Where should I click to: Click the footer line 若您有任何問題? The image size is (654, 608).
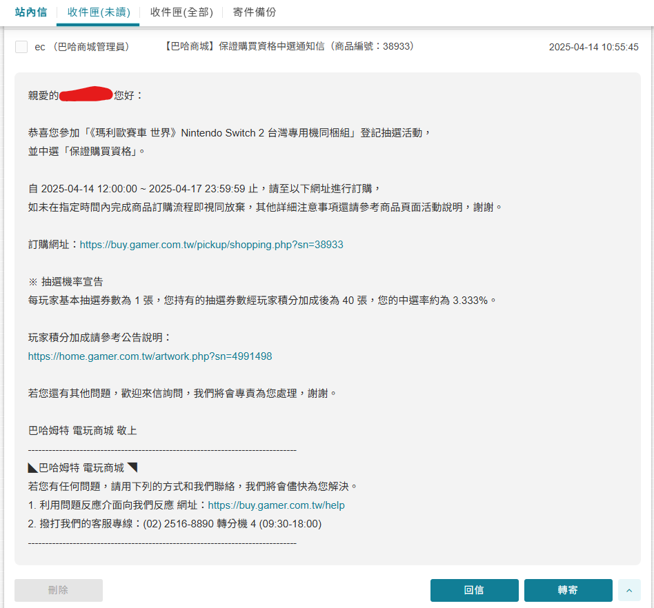(192, 486)
